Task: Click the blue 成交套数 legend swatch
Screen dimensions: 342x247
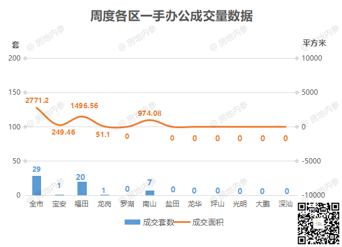Action: pos(132,222)
